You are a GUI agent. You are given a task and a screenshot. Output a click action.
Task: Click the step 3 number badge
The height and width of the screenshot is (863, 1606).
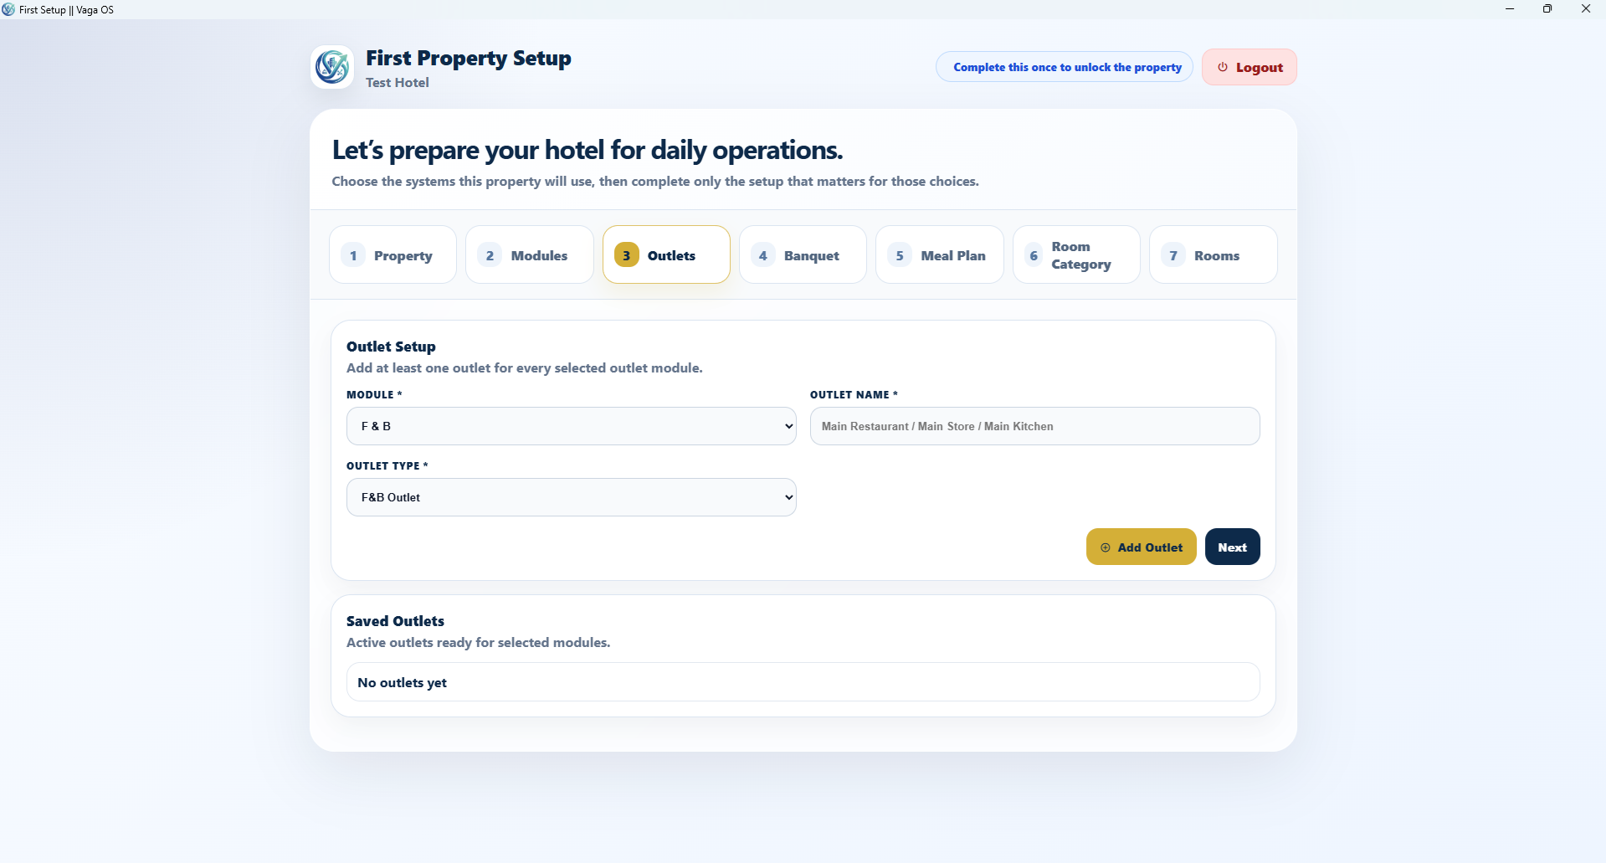click(x=626, y=255)
